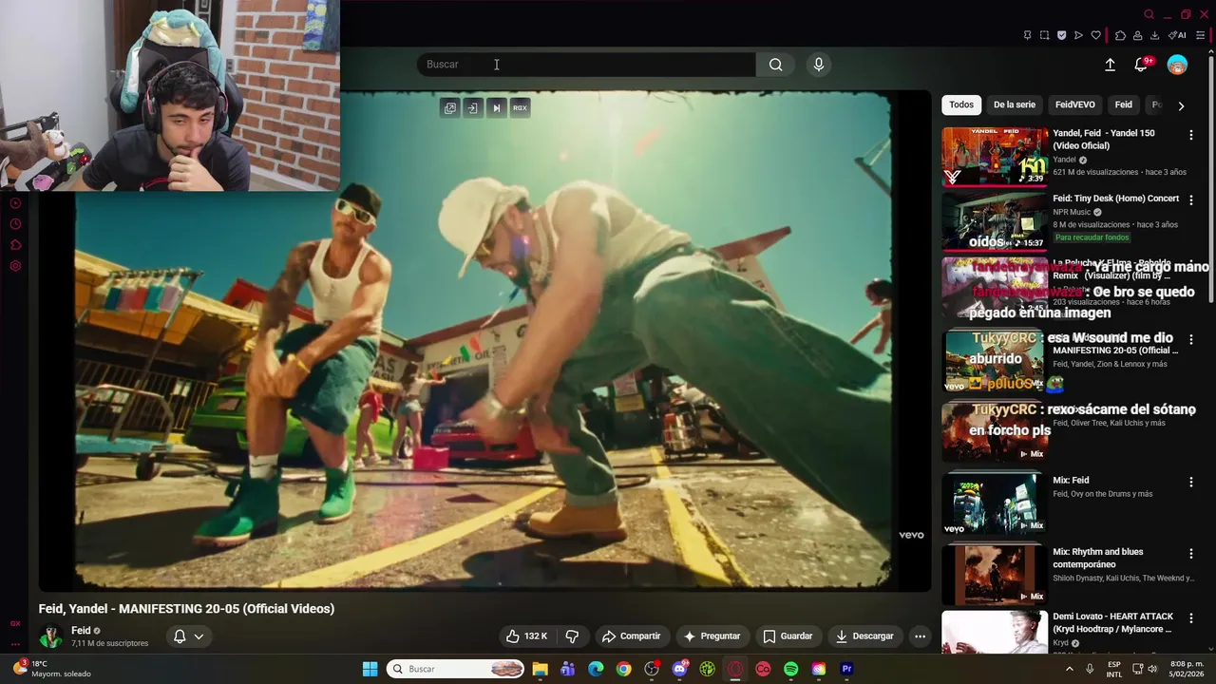
Task: Open Premiere Pro from taskbar
Action: tap(846, 669)
